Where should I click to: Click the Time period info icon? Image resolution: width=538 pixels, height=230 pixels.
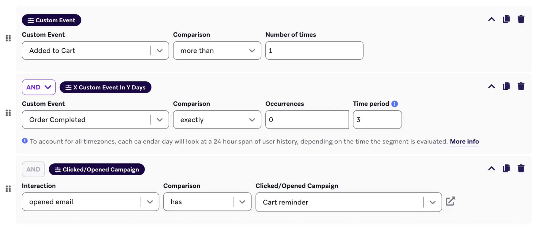tap(395, 104)
